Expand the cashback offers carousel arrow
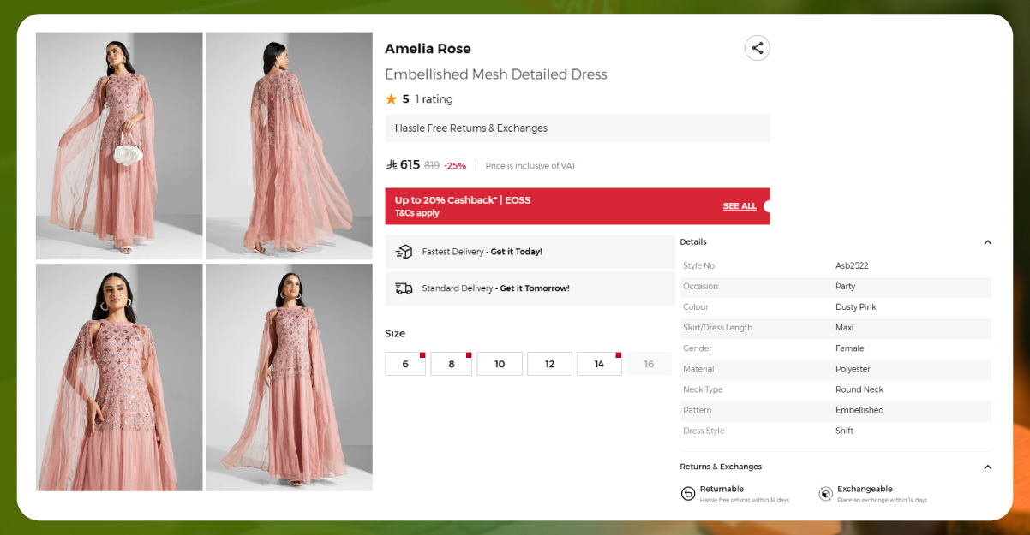The height and width of the screenshot is (535, 1030). (x=766, y=206)
